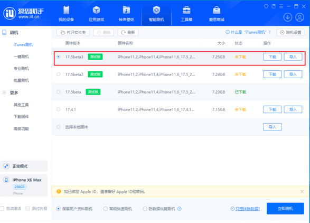Select the 17.5beta2 firmware radio button
Viewport: 310px width, 223px height.
pyautogui.click(x=59, y=75)
